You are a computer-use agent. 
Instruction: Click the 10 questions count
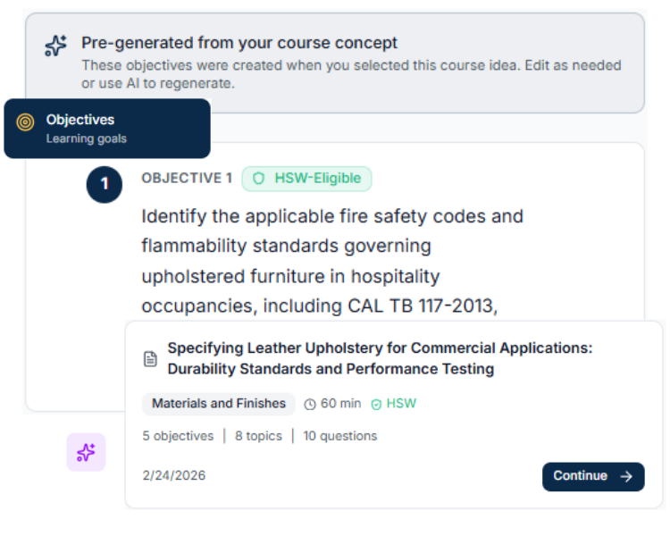340,436
